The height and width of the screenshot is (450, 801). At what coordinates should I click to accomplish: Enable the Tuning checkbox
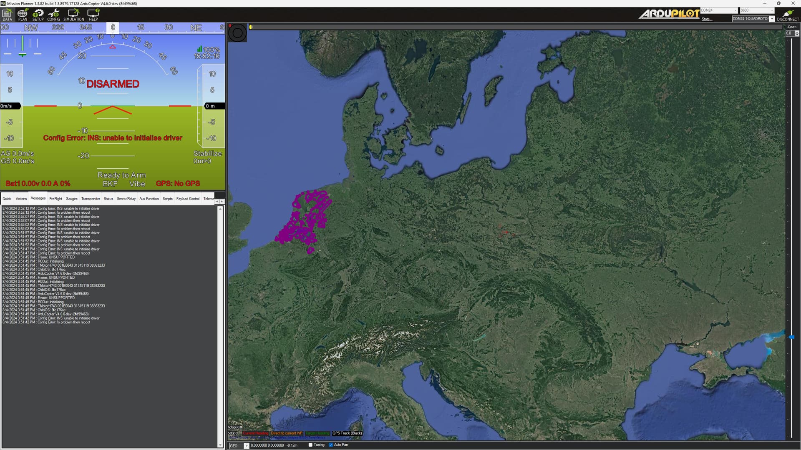coord(310,445)
